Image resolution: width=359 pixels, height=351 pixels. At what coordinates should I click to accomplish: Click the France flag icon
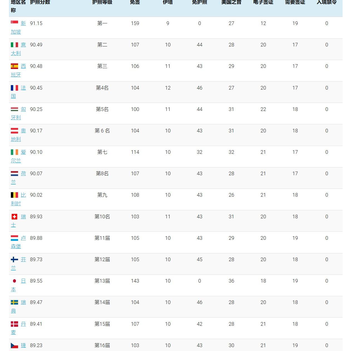click(14, 88)
